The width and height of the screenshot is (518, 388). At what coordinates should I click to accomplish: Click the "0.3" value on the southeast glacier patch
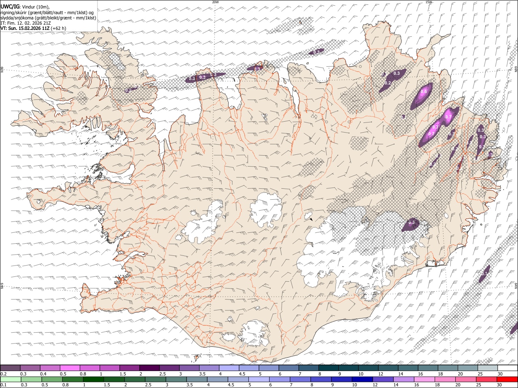point(412,222)
